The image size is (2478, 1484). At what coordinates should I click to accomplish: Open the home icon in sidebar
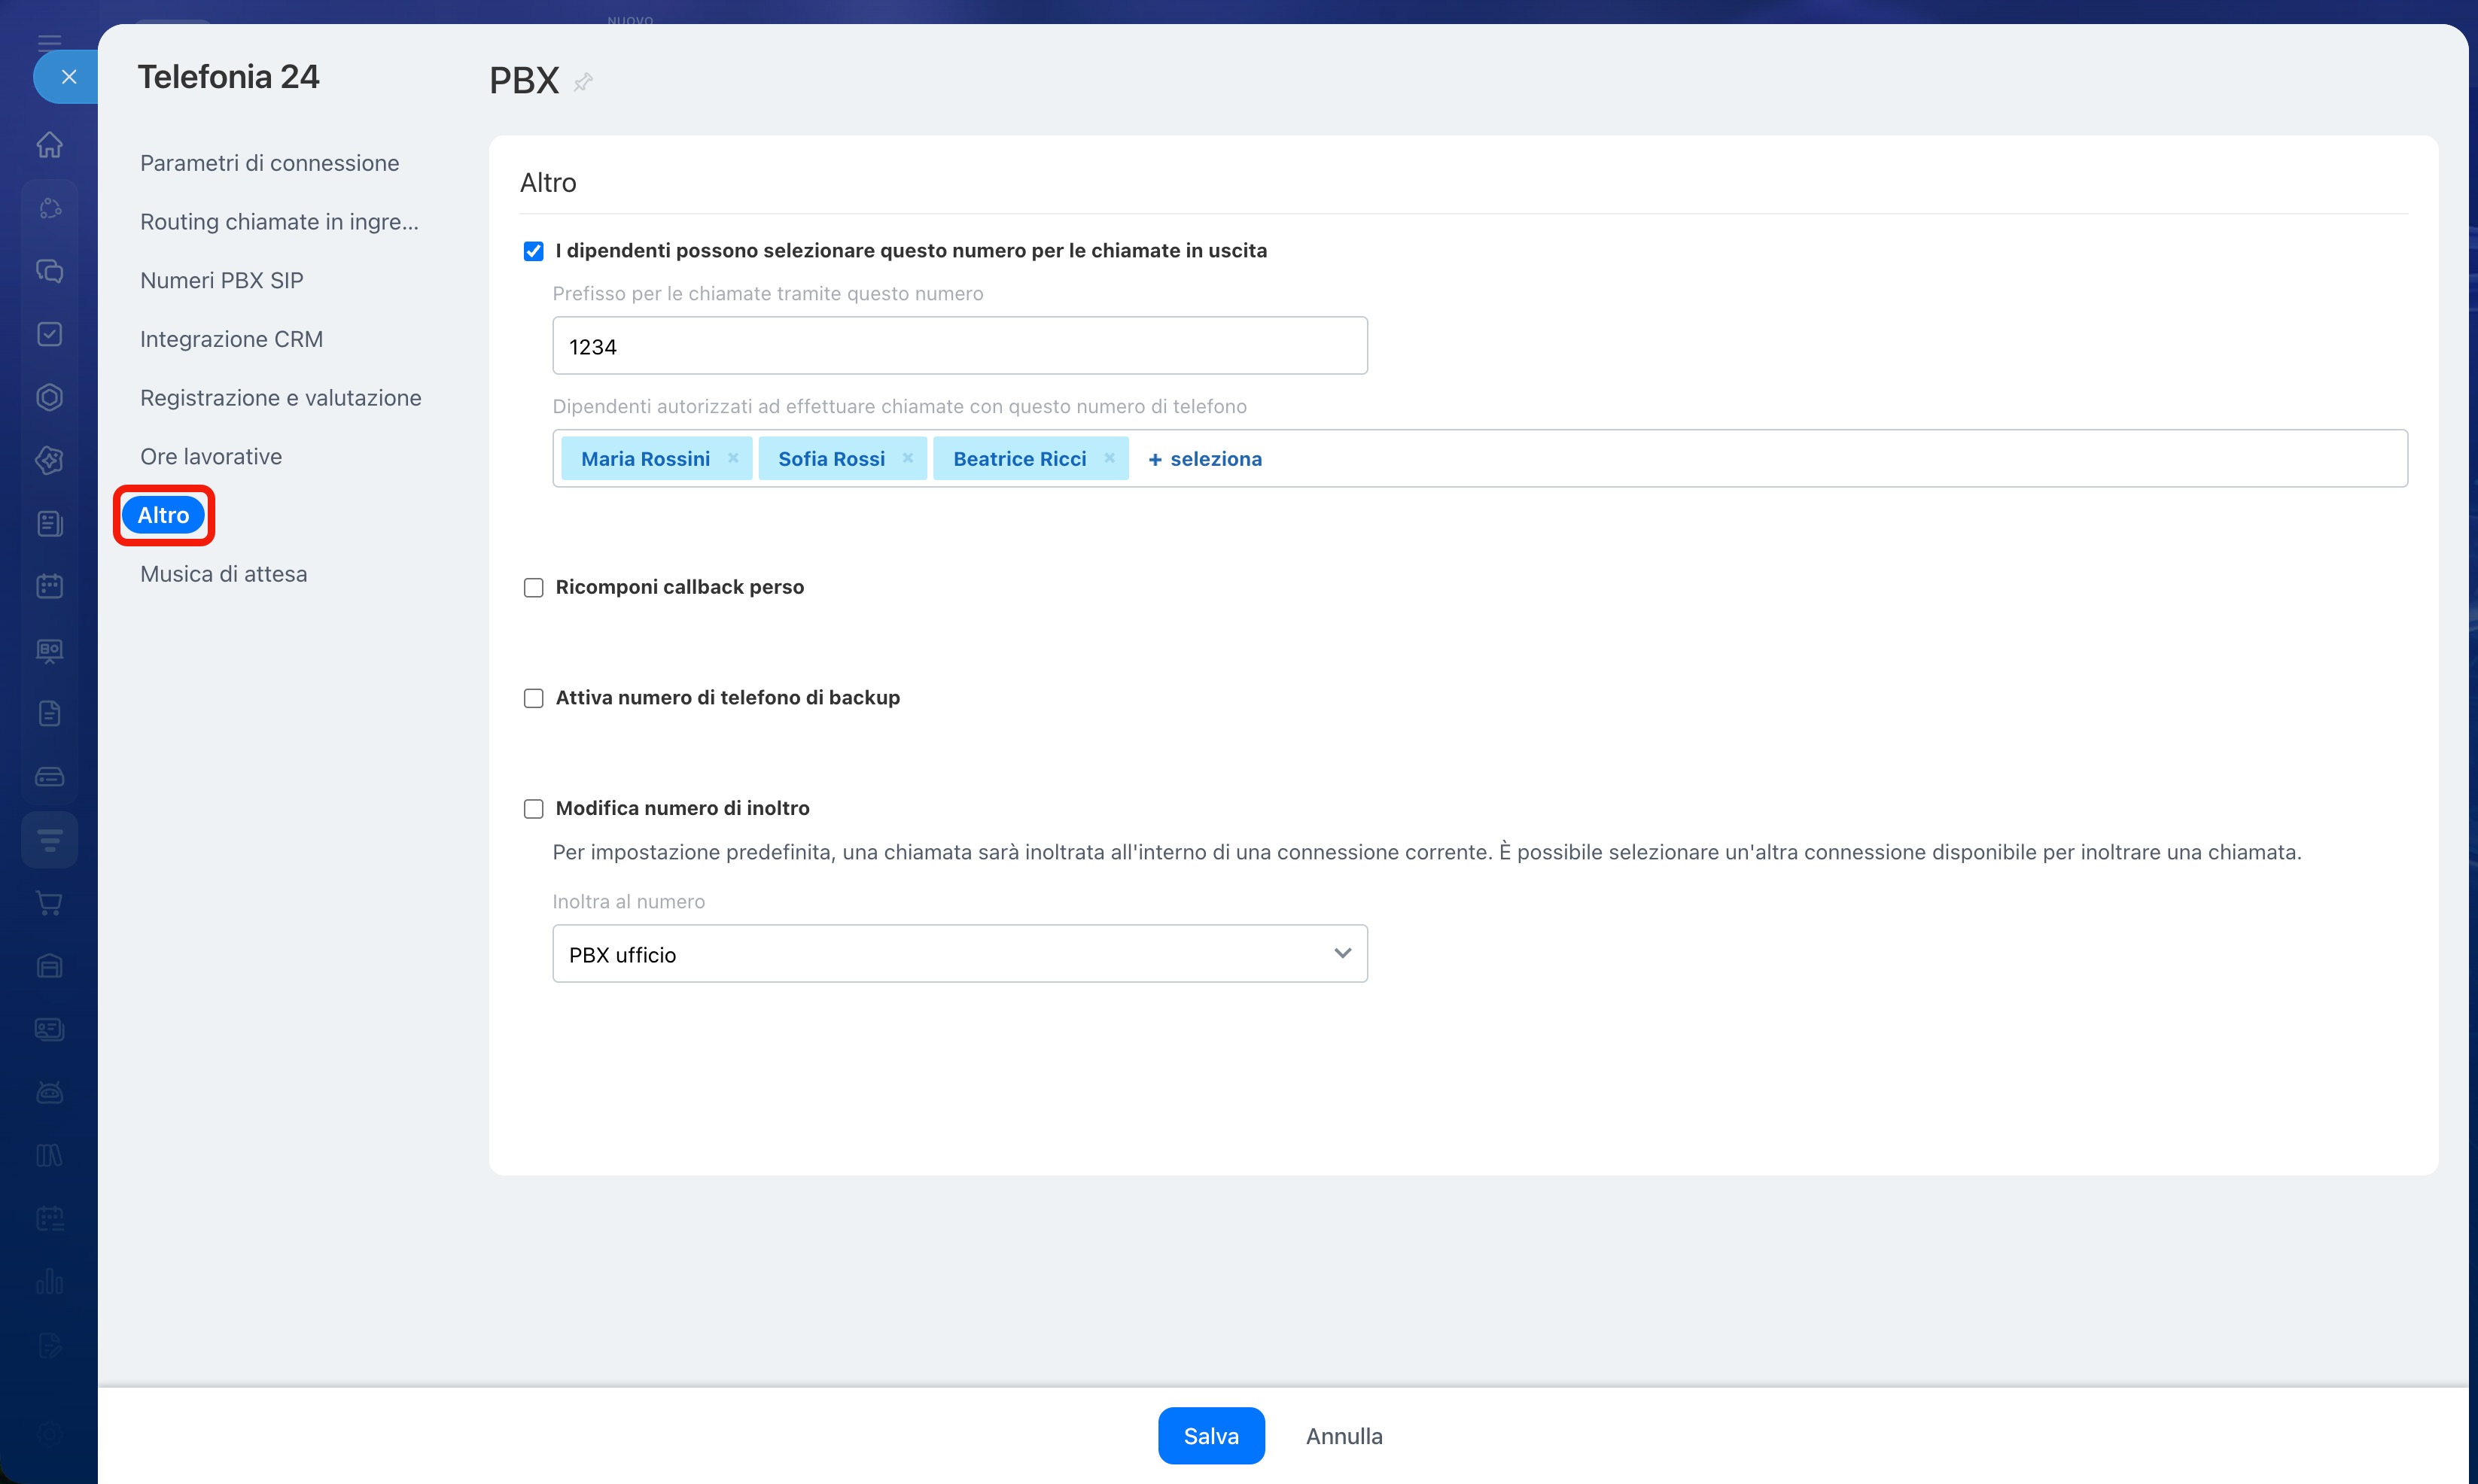[49, 145]
